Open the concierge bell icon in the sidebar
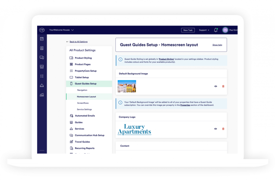 [x=42, y=85]
